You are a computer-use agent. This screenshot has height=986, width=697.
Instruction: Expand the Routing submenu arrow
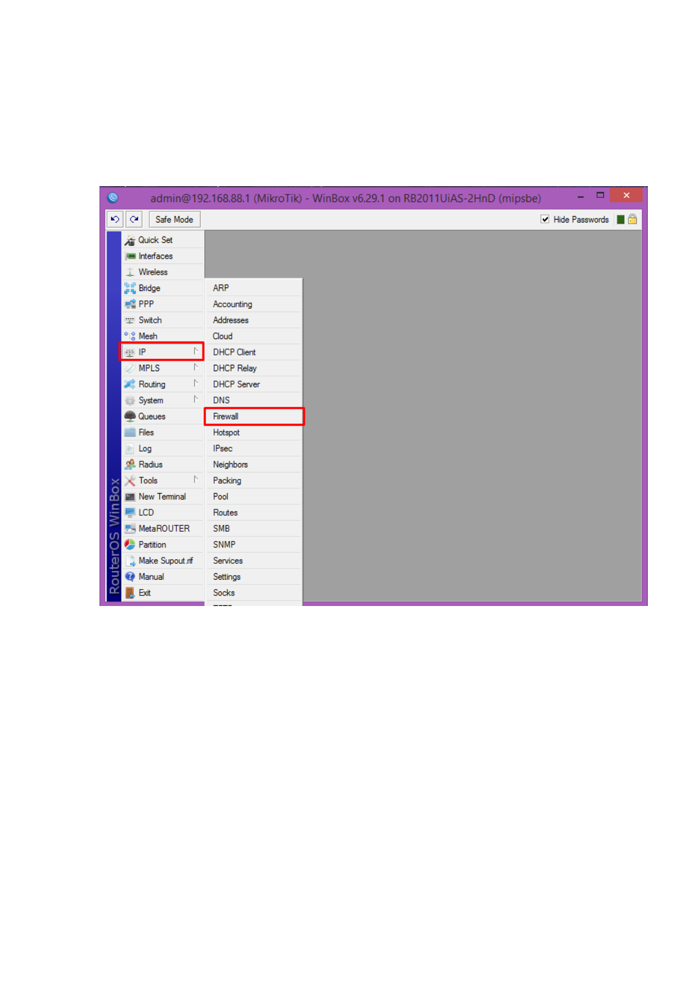click(195, 384)
